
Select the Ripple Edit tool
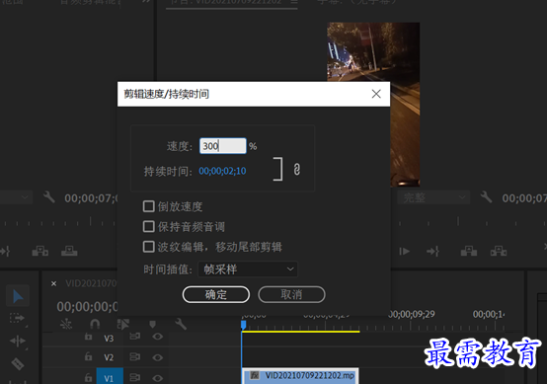coord(17,341)
